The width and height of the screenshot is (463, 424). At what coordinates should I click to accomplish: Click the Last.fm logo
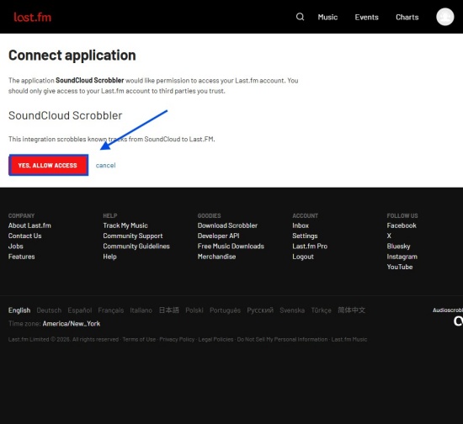tap(32, 17)
